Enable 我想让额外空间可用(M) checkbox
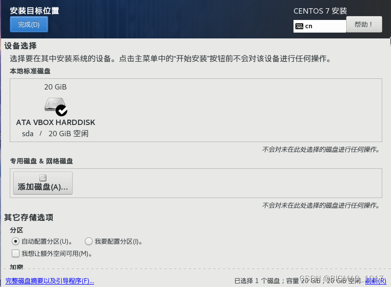Image resolution: width=391 pixels, height=287 pixels. coord(16,253)
